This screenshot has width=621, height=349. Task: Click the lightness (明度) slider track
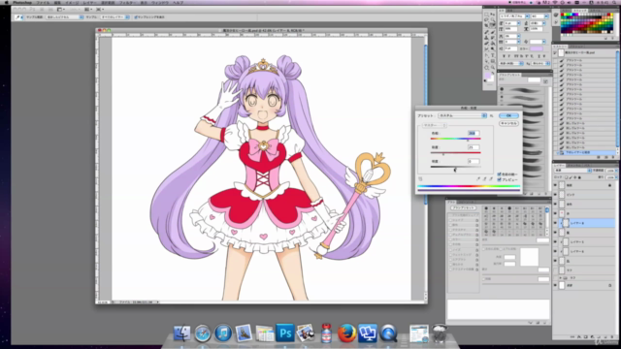[x=456, y=167]
